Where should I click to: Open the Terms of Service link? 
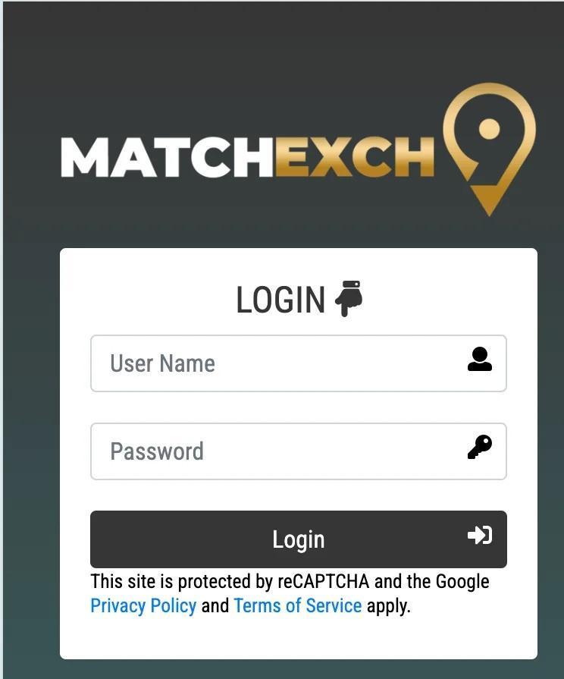coord(298,605)
